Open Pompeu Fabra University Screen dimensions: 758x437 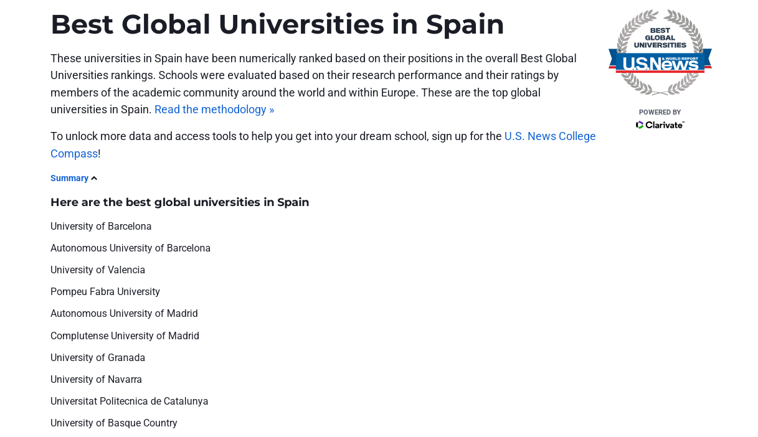105,291
